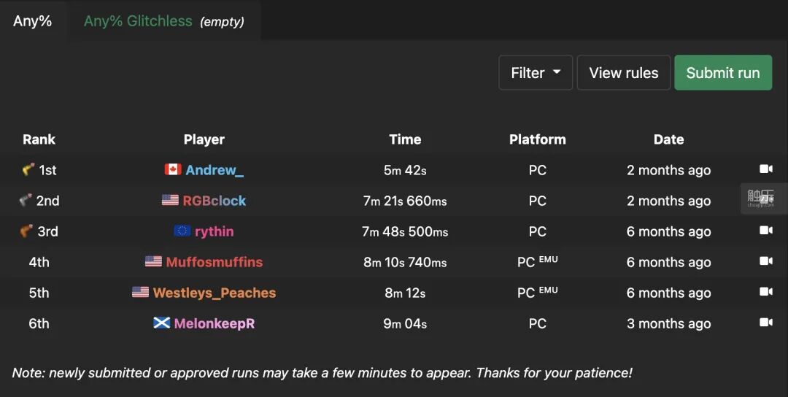Open video for Muffosmuffins' 4th place run
The width and height of the screenshot is (788, 397).
[x=765, y=261]
